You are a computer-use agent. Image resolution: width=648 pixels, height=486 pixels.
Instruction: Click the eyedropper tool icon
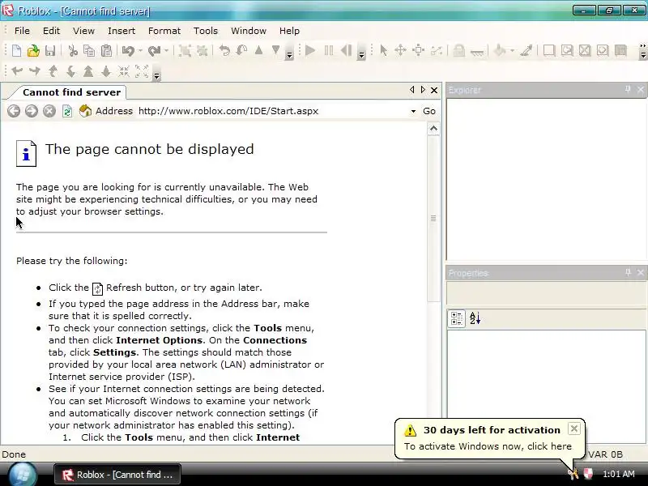(526, 51)
